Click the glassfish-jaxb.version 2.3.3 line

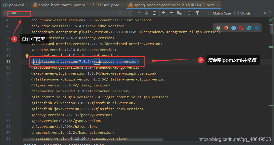[87, 109]
